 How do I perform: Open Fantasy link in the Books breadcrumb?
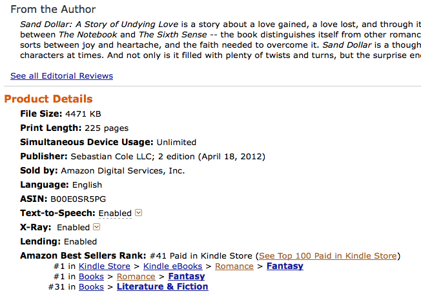point(186,277)
